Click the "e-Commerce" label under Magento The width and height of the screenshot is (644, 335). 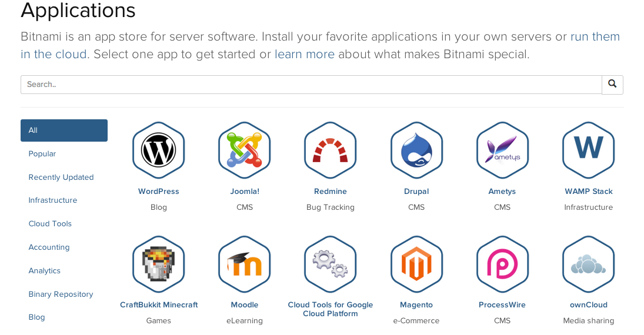coord(416,321)
